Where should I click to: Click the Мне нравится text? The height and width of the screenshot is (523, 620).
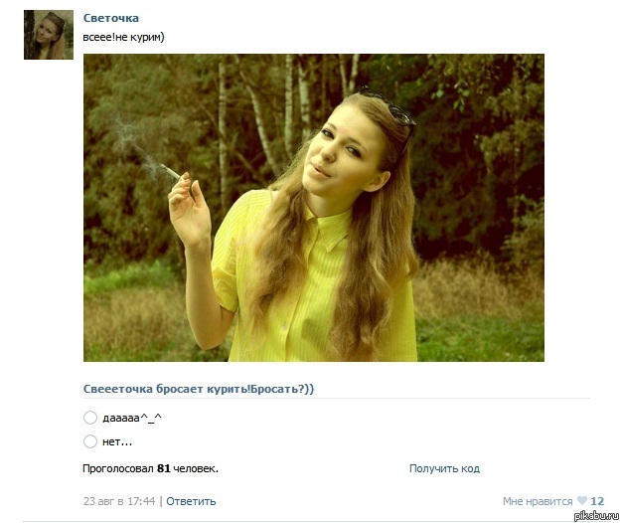coord(538,501)
